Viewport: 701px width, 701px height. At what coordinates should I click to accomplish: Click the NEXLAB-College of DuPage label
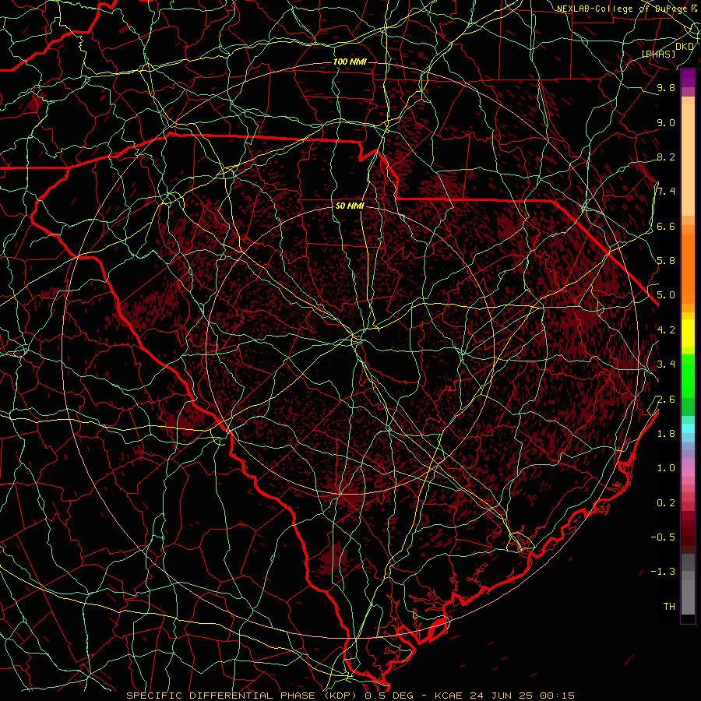pyautogui.click(x=623, y=9)
